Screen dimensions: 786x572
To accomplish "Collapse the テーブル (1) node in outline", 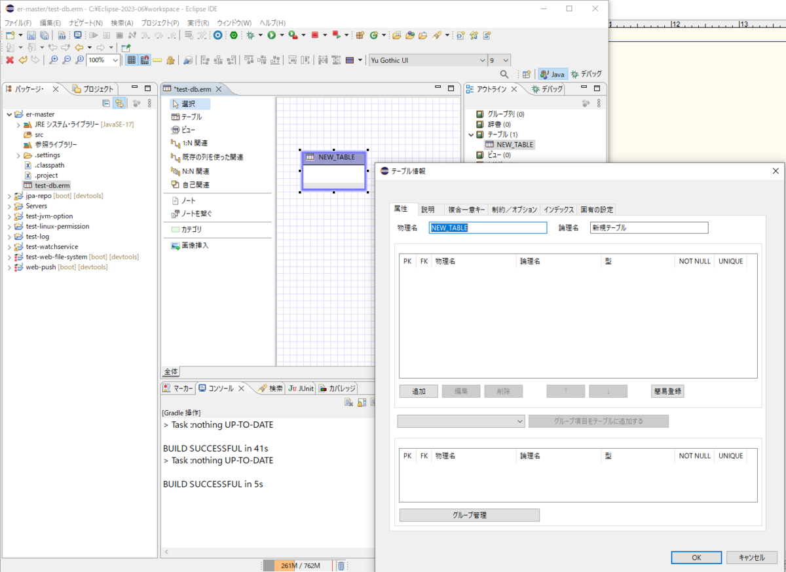I will [471, 134].
